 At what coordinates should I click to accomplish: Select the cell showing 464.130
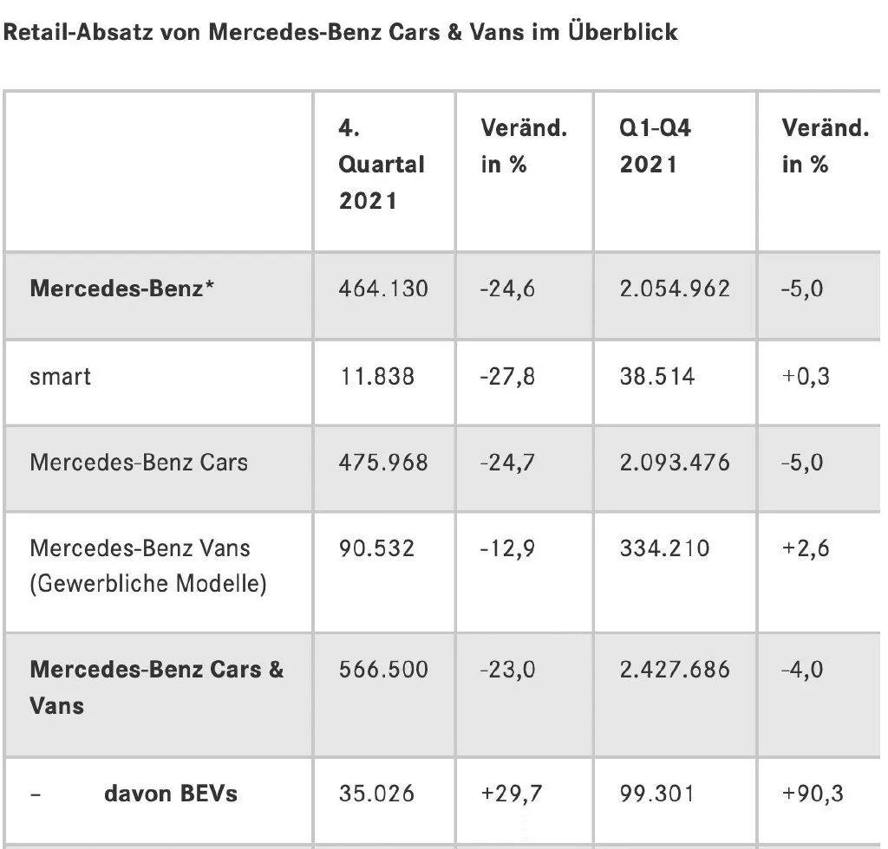[x=383, y=288]
